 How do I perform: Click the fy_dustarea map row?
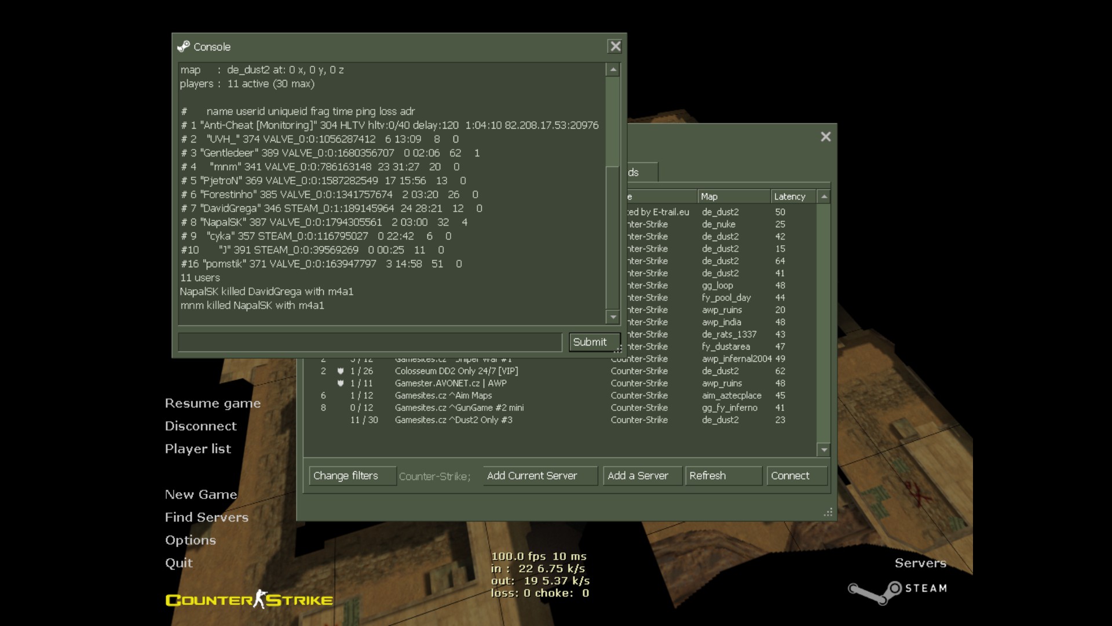722,346
